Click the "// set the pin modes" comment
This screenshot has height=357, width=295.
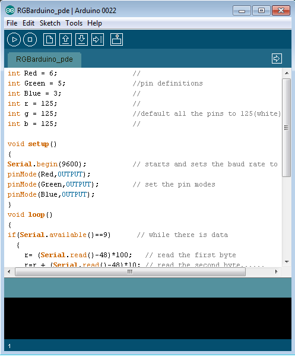pyautogui.click(x=174, y=184)
